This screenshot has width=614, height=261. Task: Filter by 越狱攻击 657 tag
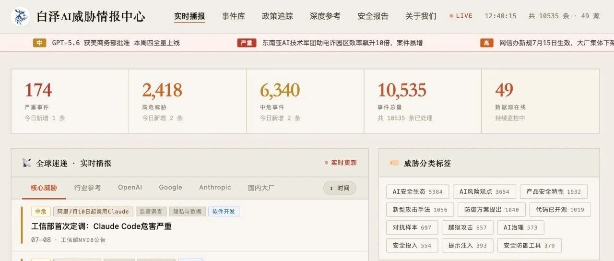pos(467,227)
